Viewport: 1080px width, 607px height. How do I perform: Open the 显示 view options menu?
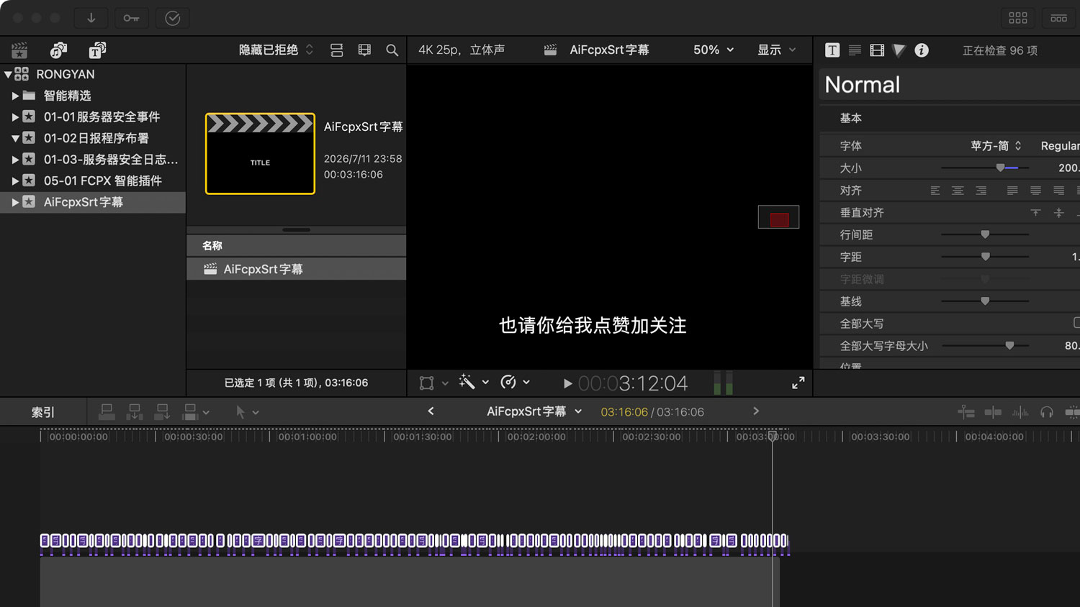click(776, 50)
